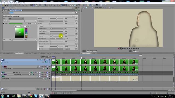Open the Options menu
Viewport: 175px width, 98px height.
coord(20,3)
